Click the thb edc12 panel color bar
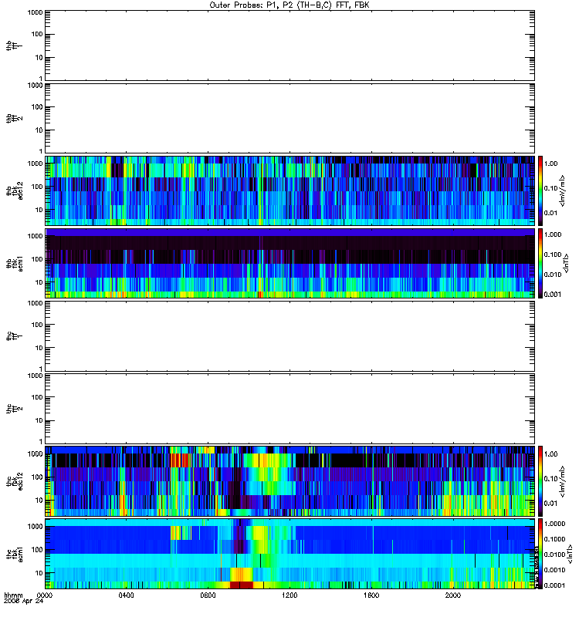 [540, 190]
